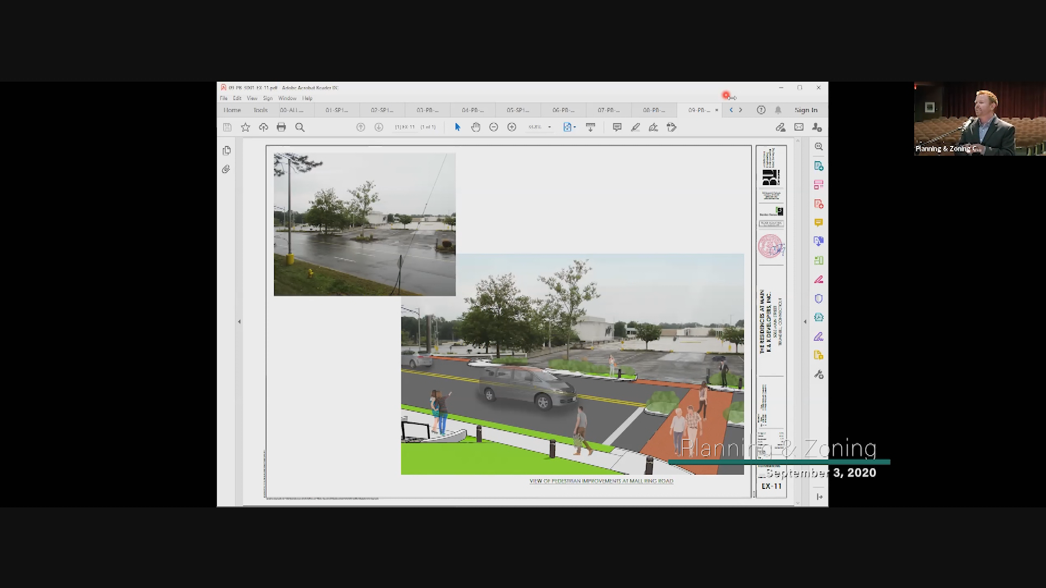Image resolution: width=1046 pixels, height=588 pixels.
Task: Switch to the Home tab
Action: point(232,110)
